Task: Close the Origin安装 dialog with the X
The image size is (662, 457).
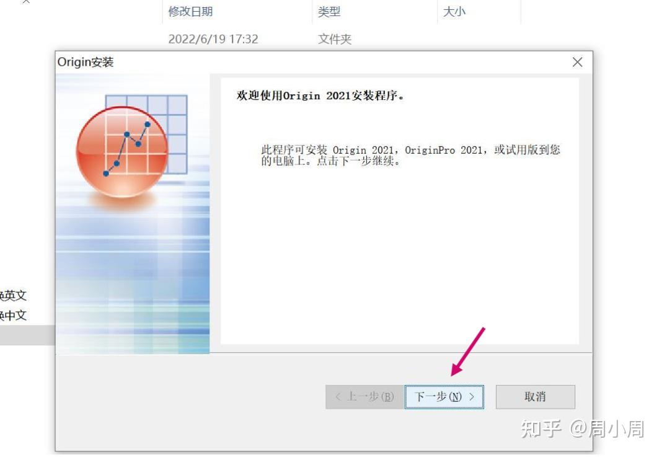Action: pyautogui.click(x=577, y=62)
